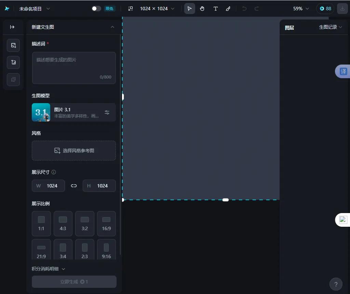The width and height of the screenshot is (350, 294).
Task: Expand 积分消耗明细 credit details
Action: [48, 269]
